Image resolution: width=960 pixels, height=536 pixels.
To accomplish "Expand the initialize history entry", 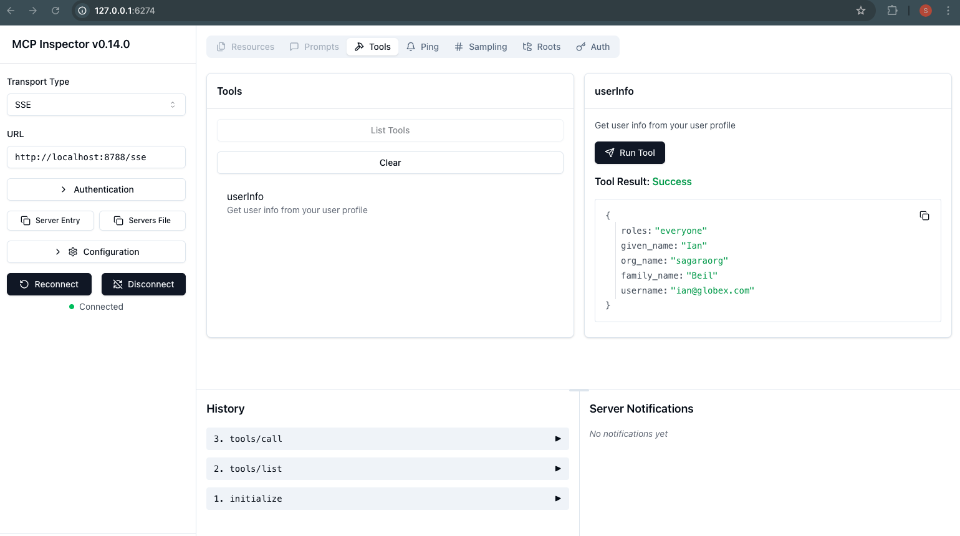I will (388, 499).
